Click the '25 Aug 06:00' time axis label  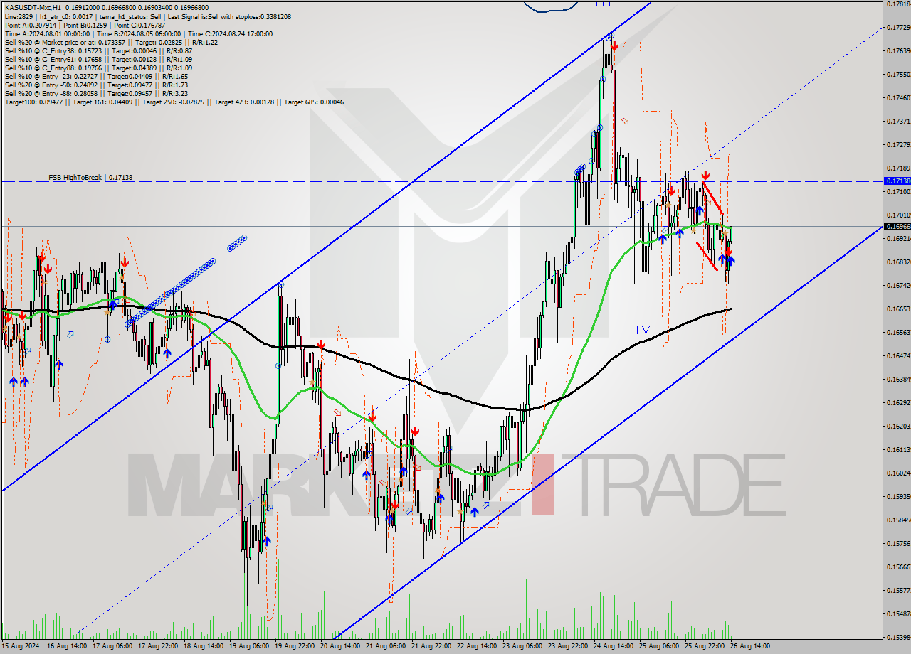tap(659, 646)
